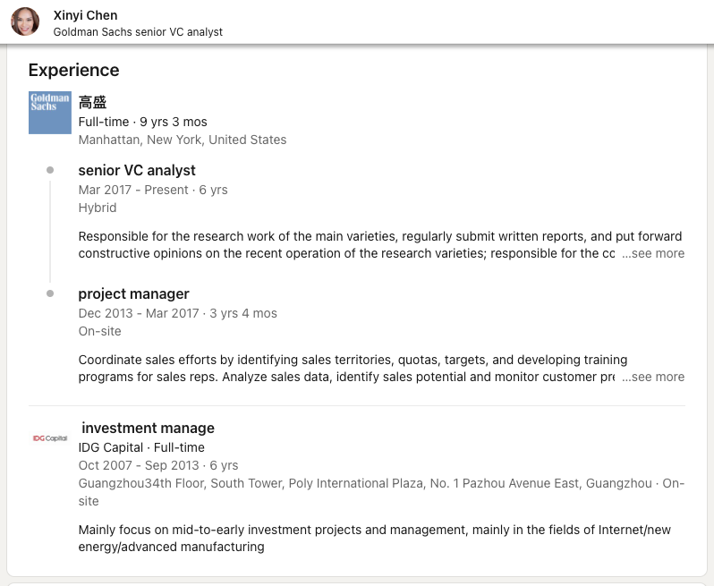Viewport: 714px width, 586px height.
Task: Click the project manager timeline bullet
Action: (x=50, y=293)
